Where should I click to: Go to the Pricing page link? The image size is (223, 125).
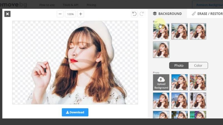pos(91,5)
